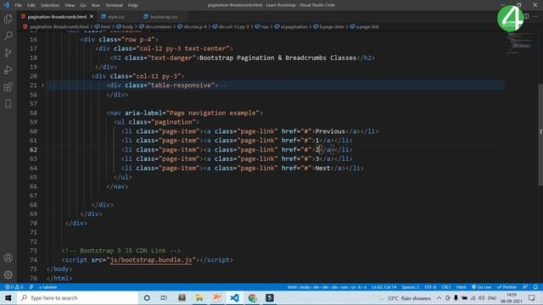Open a.page-link breadcrumb dropdown
The height and width of the screenshot is (305, 543).
(364, 26)
